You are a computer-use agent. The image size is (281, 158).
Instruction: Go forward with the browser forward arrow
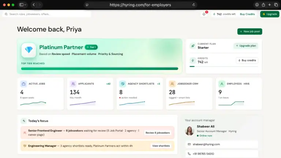click(40, 5)
